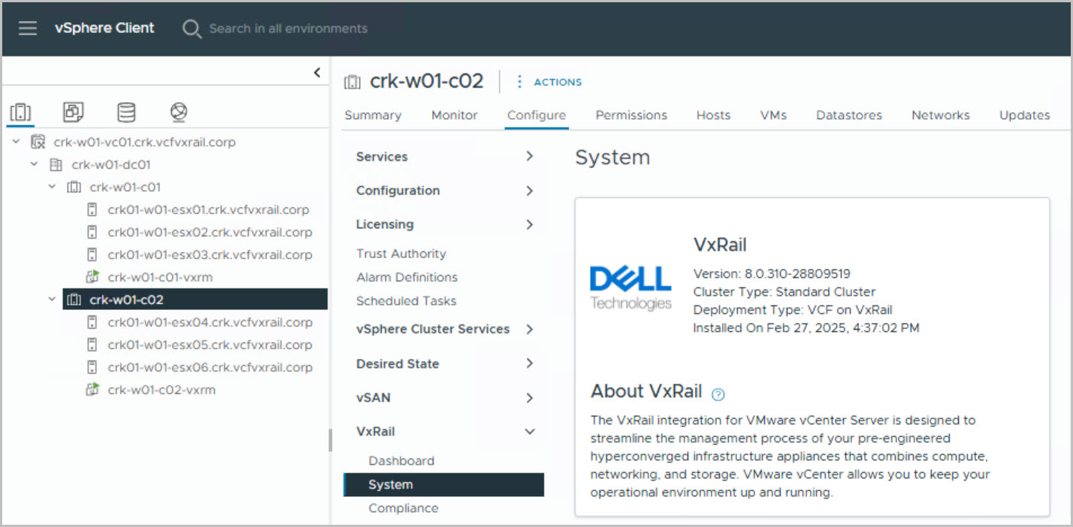Screen dimensions: 1073x527
Task: Collapse the crk-w01-dc01 datacenter node
Action: pyautogui.click(x=34, y=164)
